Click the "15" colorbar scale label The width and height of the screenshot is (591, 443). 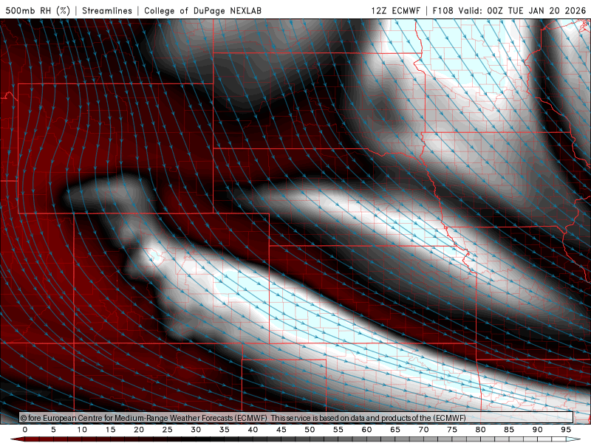(110, 430)
